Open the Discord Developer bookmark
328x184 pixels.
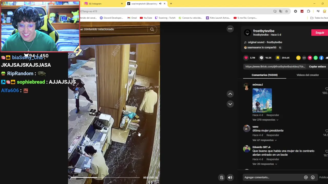(111, 18)
